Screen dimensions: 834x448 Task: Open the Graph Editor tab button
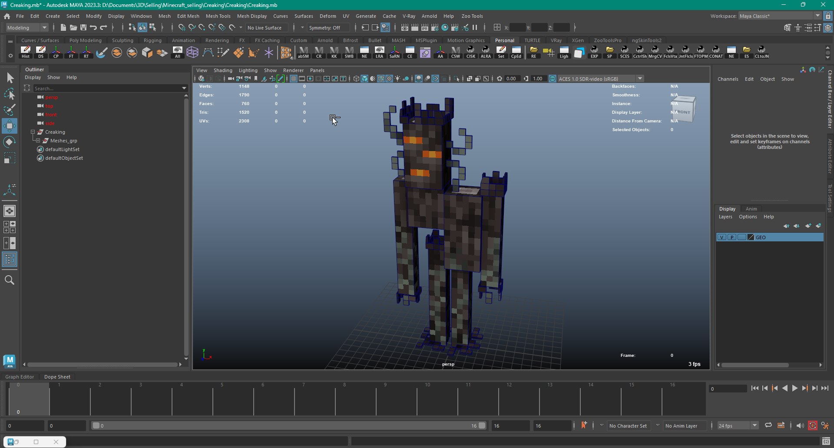20,377
